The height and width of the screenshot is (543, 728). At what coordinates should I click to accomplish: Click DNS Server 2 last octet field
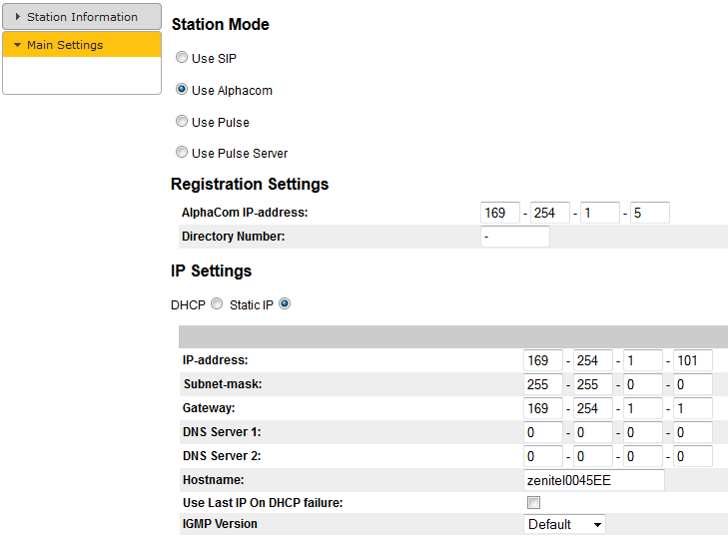click(x=692, y=456)
